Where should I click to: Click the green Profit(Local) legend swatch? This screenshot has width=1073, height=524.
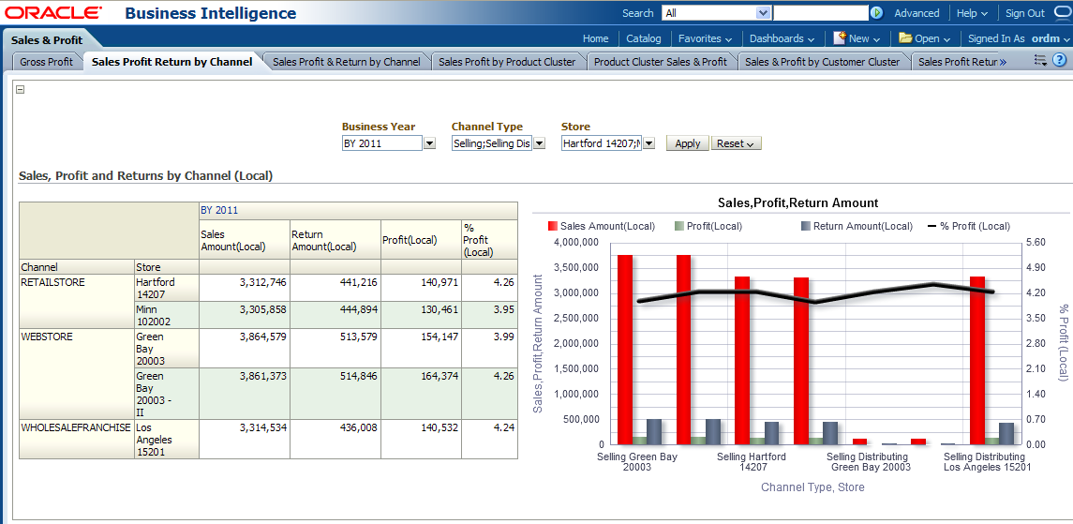coord(679,226)
